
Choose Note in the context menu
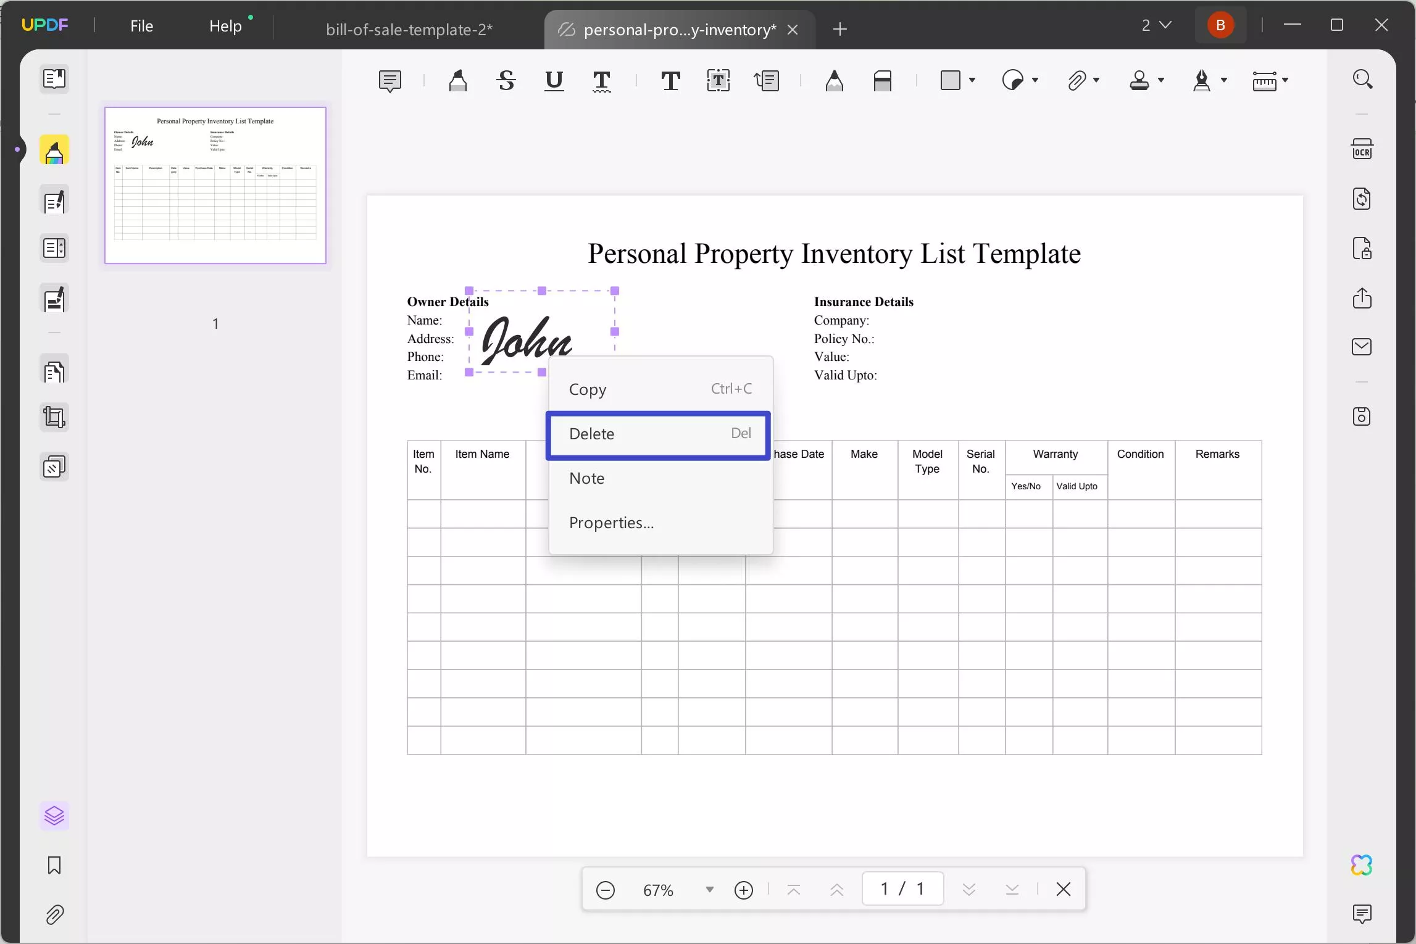(660, 479)
